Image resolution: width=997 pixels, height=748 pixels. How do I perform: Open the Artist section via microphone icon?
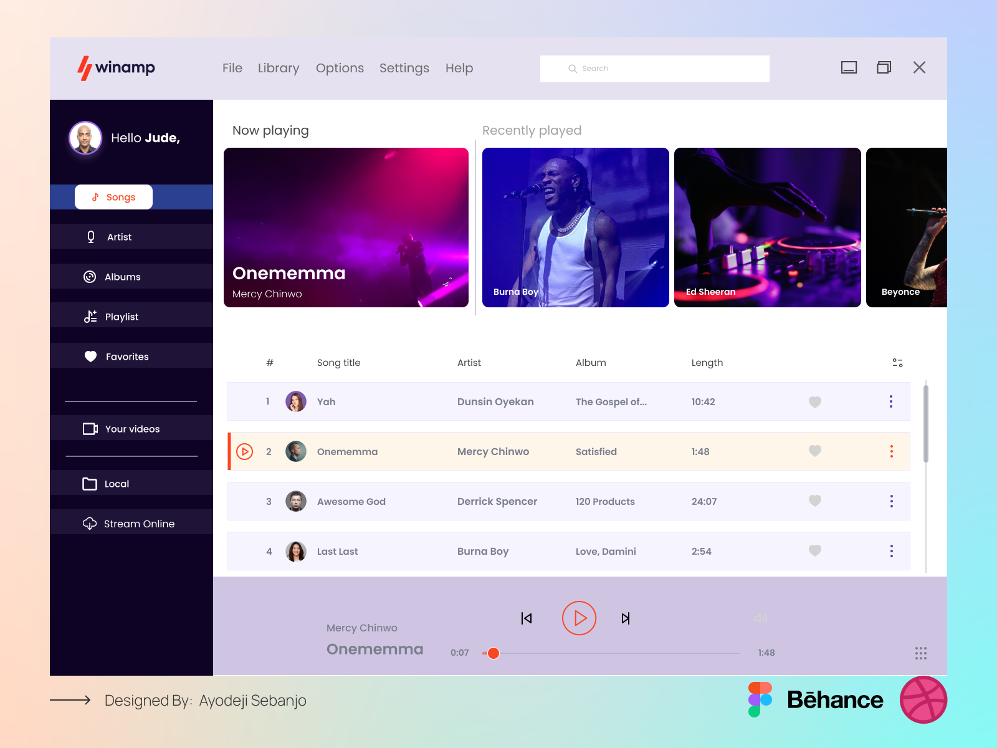(90, 236)
